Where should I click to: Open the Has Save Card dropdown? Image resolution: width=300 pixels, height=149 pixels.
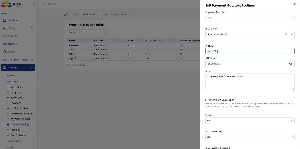pos(250,137)
